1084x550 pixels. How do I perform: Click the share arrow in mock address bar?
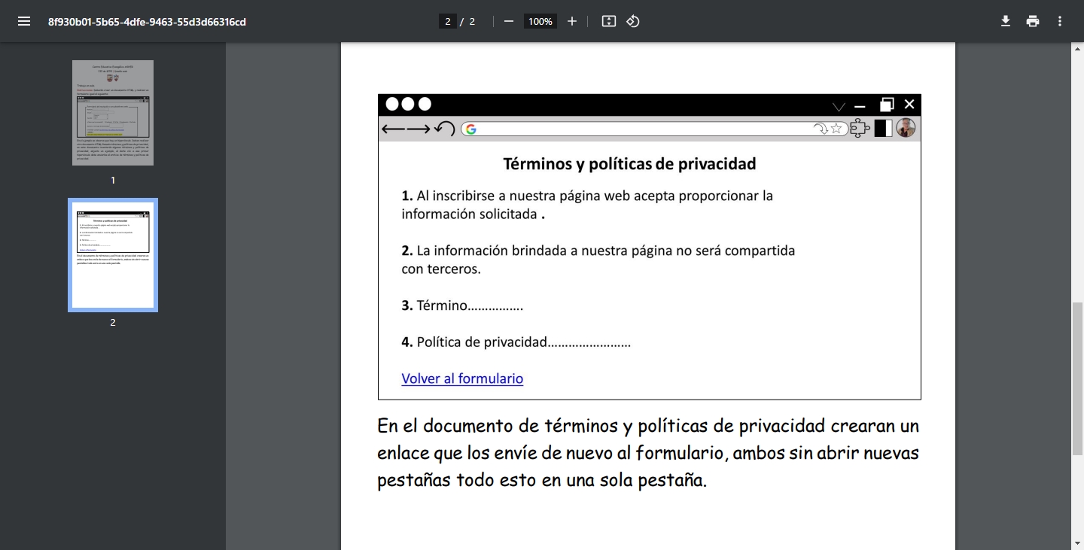pos(821,129)
